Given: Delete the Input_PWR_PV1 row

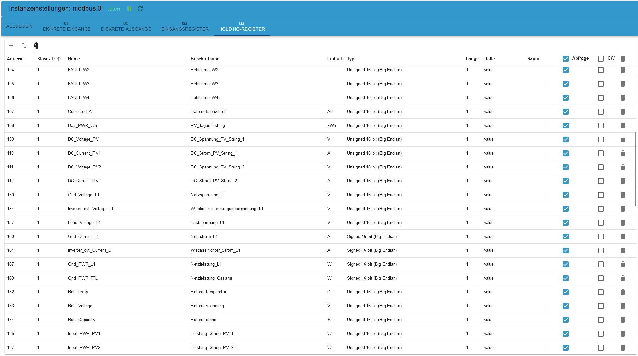Looking at the screenshot, I should click(x=623, y=334).
